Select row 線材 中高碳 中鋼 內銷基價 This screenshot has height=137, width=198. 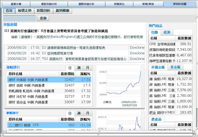coord(49,80)
